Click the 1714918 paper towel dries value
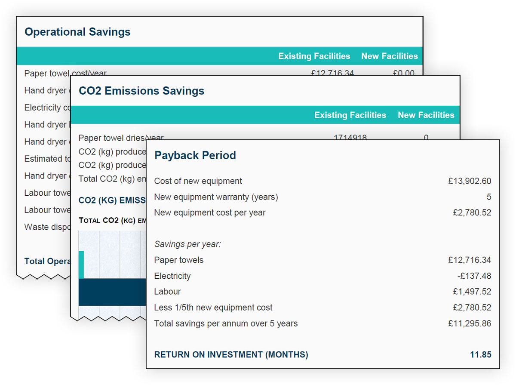Image resolution: width=516 pixels, height=385 pixels. (350, 137)
